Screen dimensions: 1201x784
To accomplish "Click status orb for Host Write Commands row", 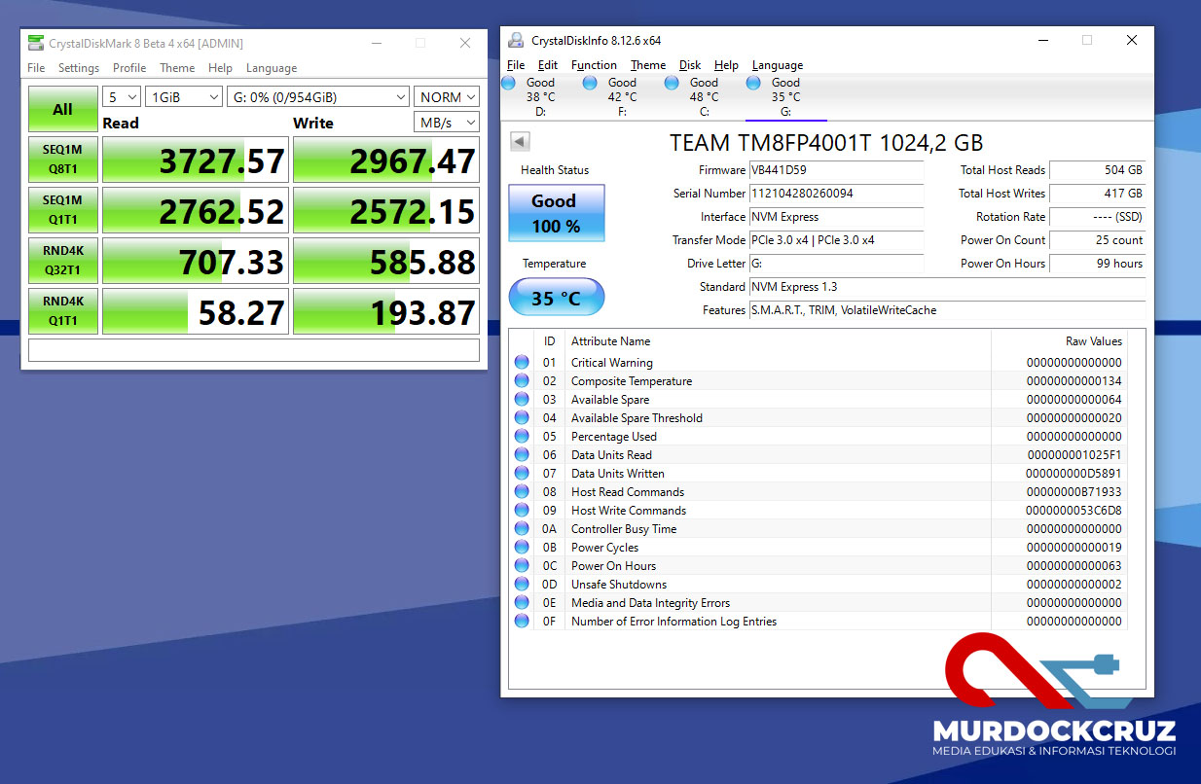I will click(x=523, y=511).
